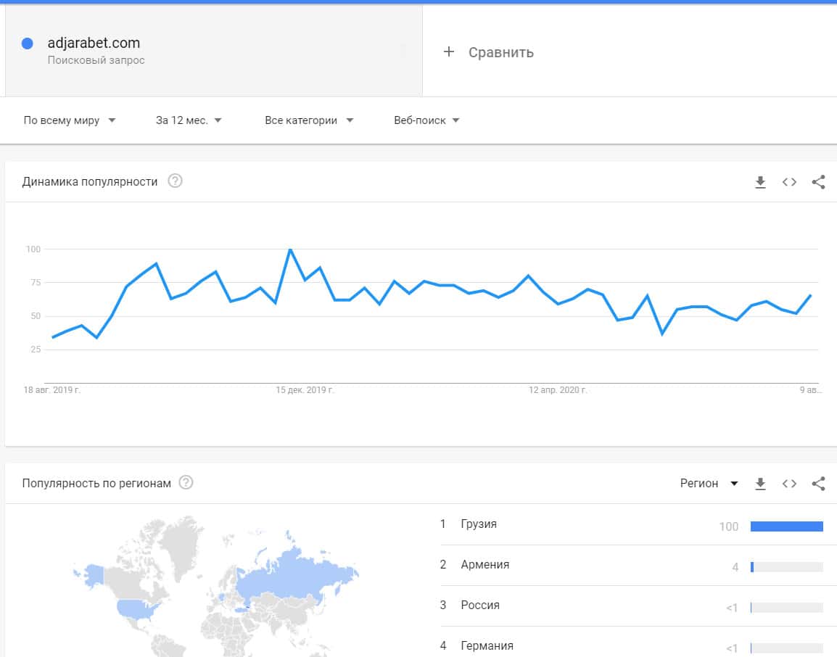Viewport: 837px width, 657px height.
Task: Open the За 12 мес. period dropdown
Action: (189, 120)
